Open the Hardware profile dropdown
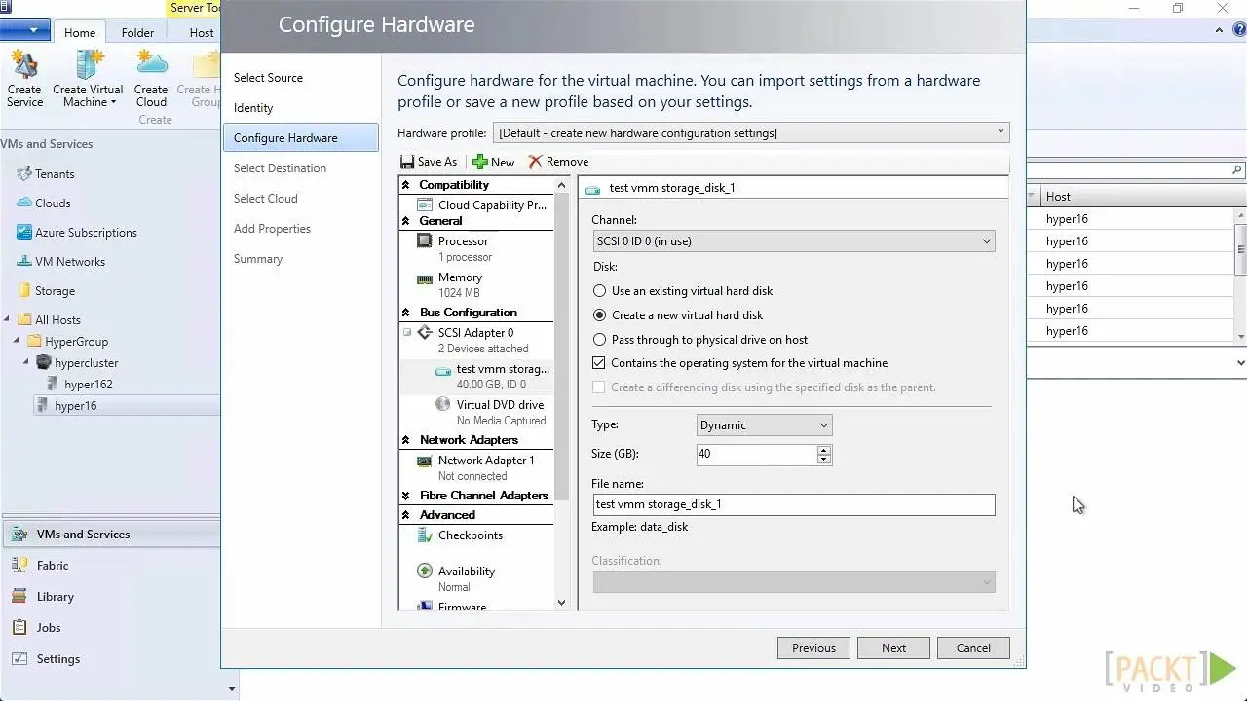Screen dimensions: 1247x701 point(751,133)
